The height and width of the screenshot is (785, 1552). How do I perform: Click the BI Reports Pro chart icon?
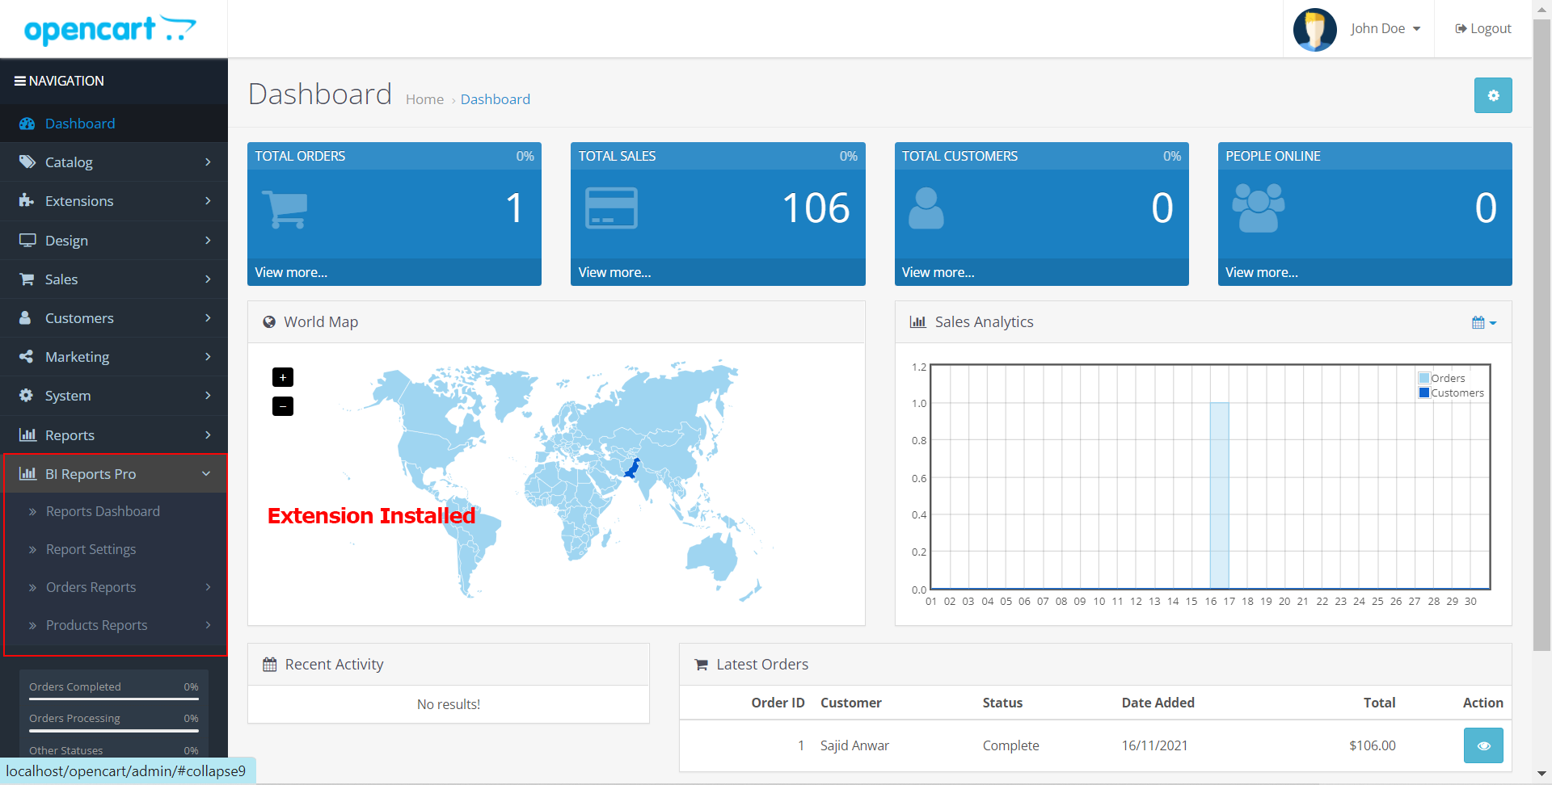[x=27, y=473]
